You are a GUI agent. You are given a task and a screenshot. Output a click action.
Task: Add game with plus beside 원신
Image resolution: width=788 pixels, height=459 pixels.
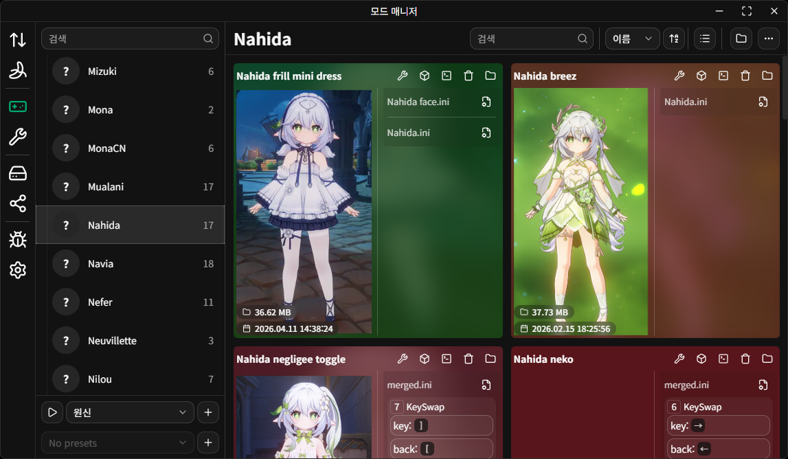(208, 412)
